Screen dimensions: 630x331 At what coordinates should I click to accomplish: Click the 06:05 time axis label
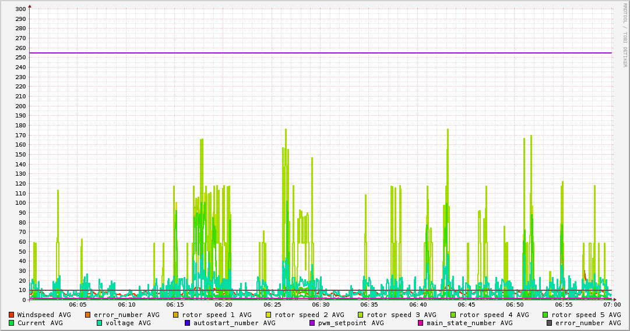coord(78,305)
